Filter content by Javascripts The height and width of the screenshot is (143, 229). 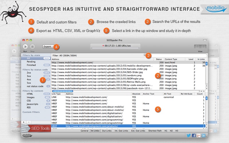(36, 104)
